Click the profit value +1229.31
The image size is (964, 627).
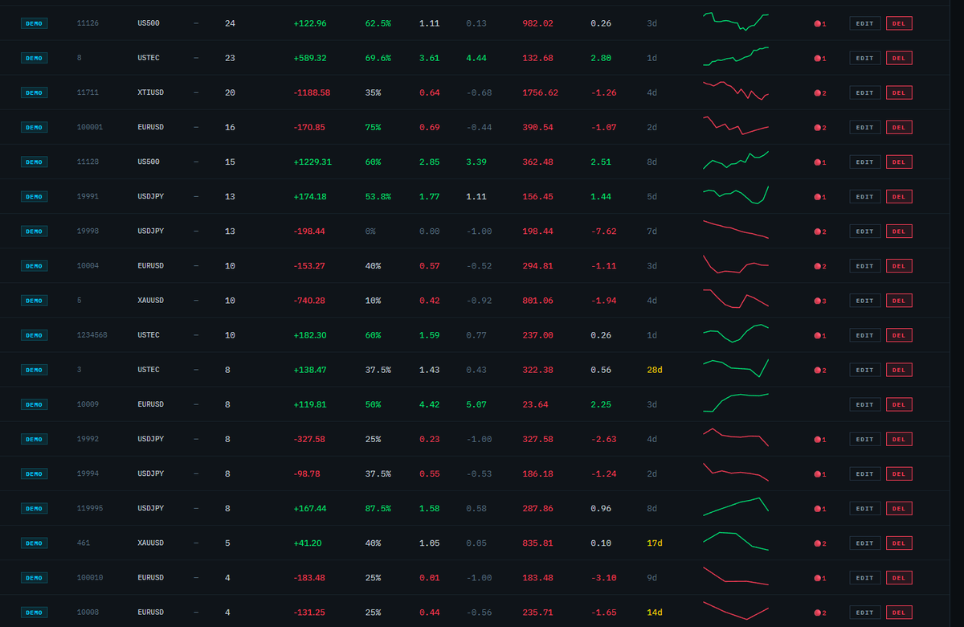pyautogui.click(x=312, y=162)
